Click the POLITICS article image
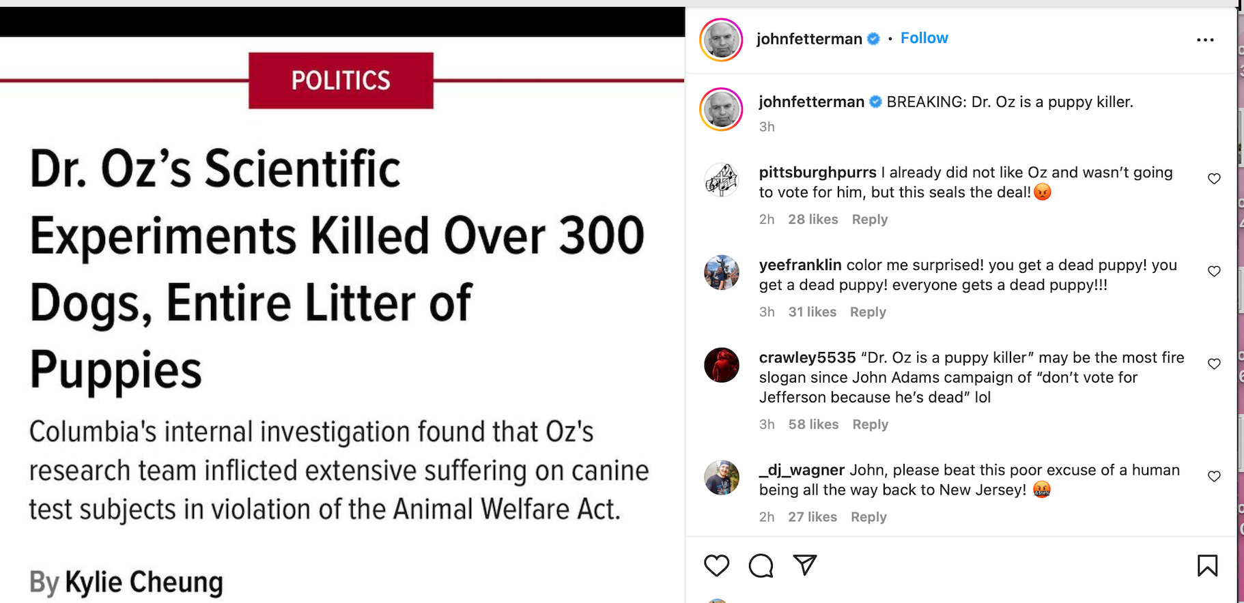Screen dimensions: 1244x603 (341, 307)
